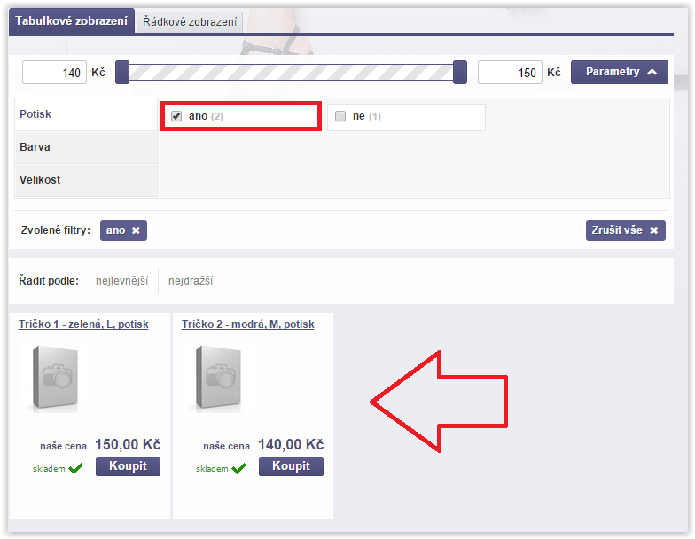Buy Tričko 2 with Koupit button
The height and width of the screenshot is (539, 695).
coord(291,466)
